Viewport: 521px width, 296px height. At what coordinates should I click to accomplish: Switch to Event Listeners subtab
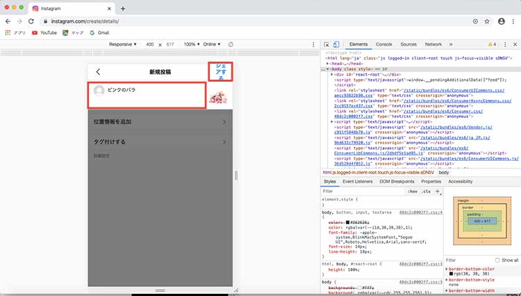point(358,182)
